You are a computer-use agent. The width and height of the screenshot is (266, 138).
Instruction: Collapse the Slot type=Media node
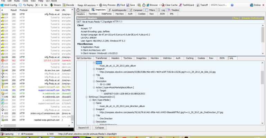pos(90,100)
